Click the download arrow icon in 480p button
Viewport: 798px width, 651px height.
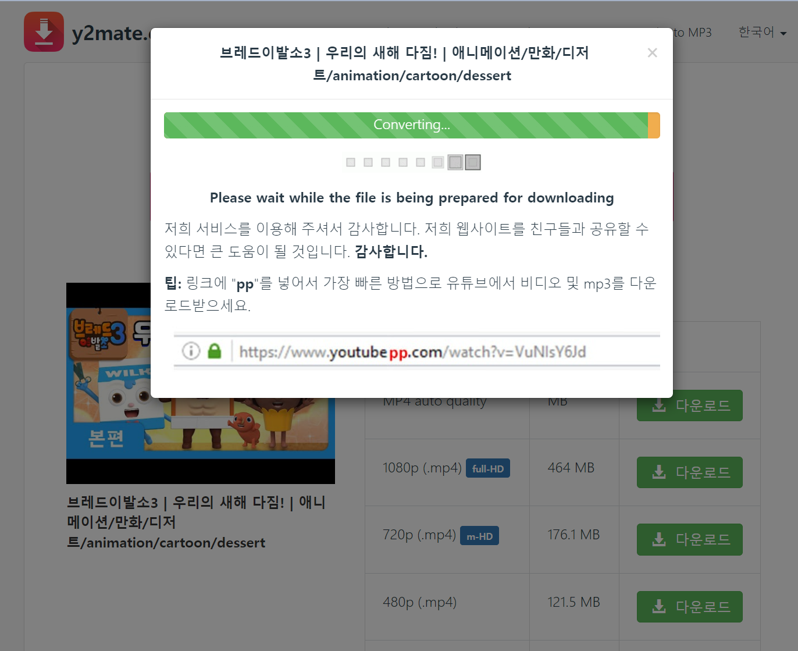click(x=658, y=607)
